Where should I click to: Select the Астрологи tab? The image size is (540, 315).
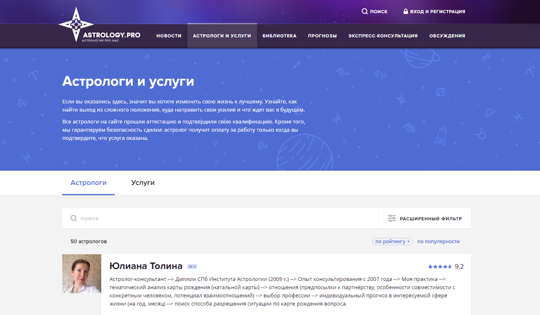click(x=89, y=183)
